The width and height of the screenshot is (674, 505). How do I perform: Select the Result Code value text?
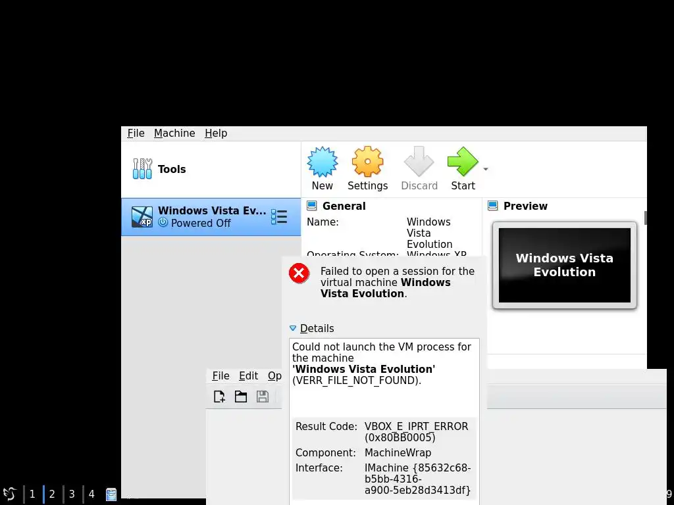point(416,432)
